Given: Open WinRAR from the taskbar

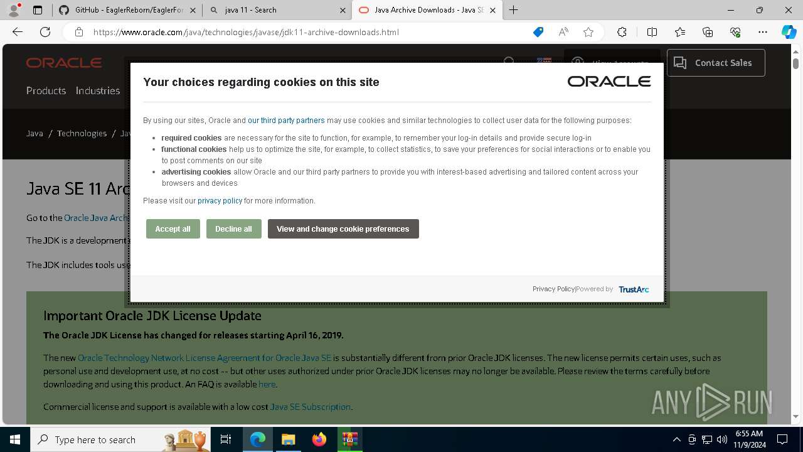Looking at the screenshot, I should [349, 439].
